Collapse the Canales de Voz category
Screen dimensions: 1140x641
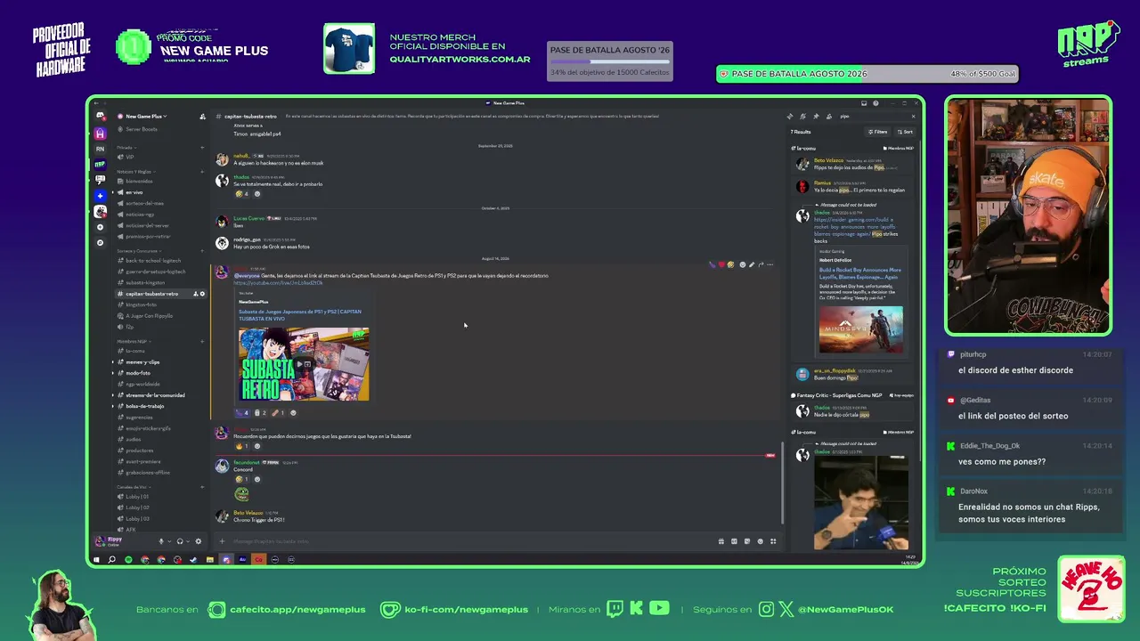(134, 487)
